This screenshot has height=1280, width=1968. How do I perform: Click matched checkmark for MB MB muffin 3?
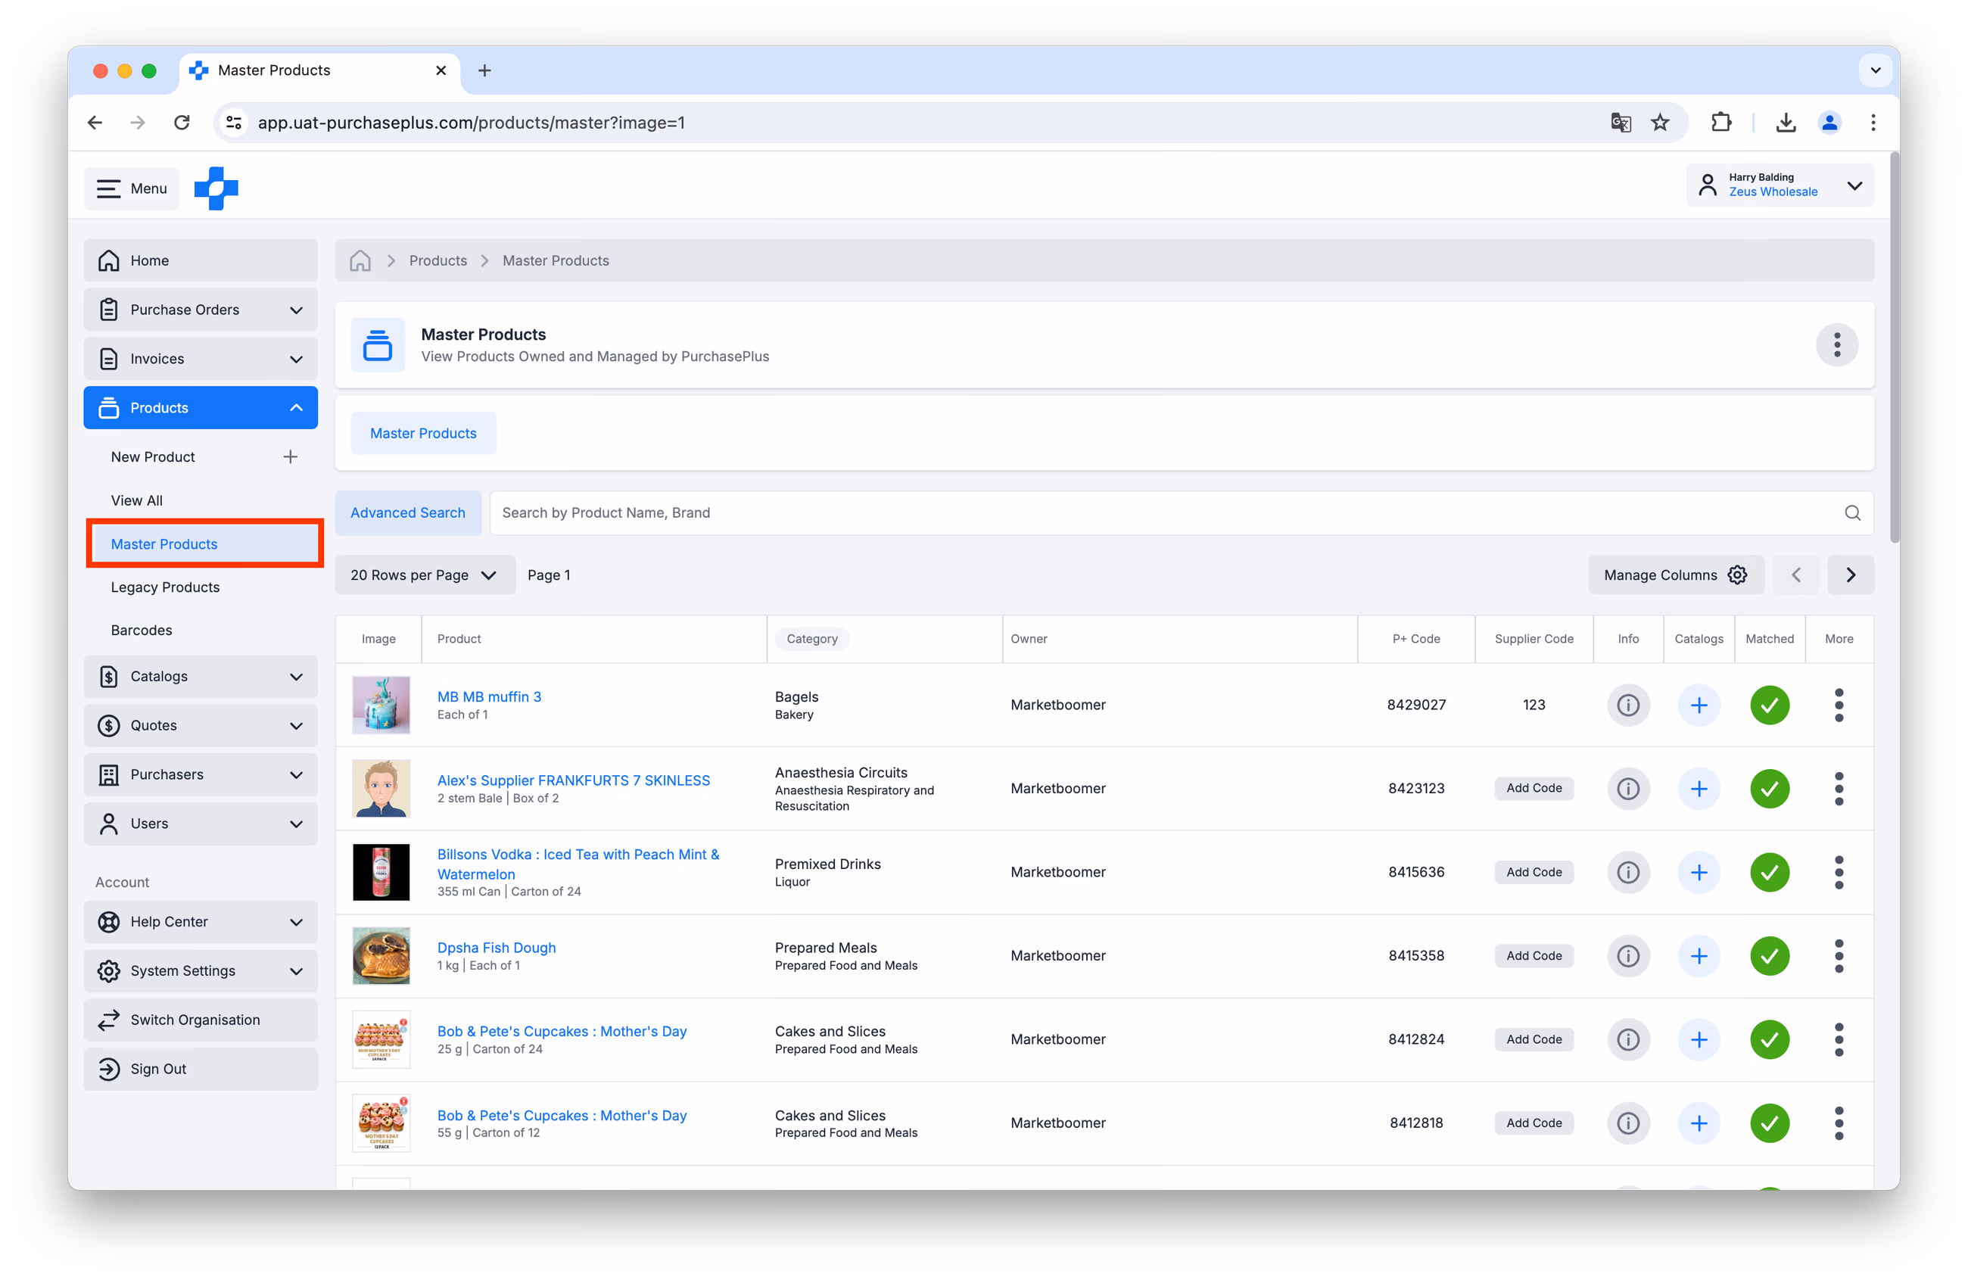pos(1769,705)
